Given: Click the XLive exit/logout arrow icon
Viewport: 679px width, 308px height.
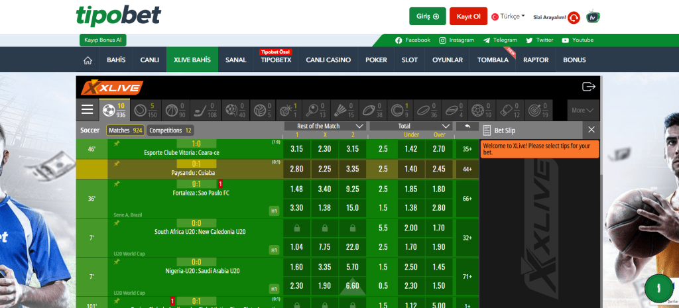Looking at the screenshot, I should [x=587, y=87].
